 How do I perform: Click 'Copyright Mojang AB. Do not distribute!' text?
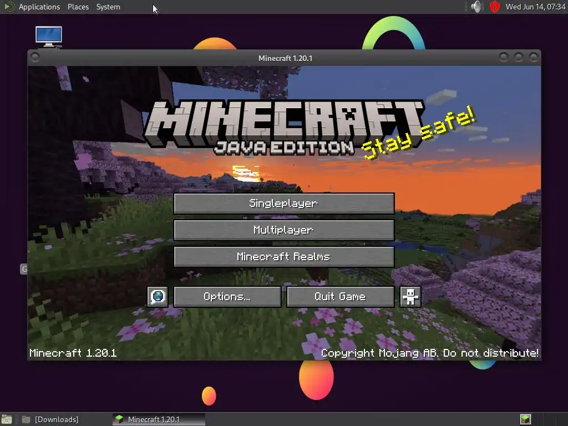(x=430, y=353)
